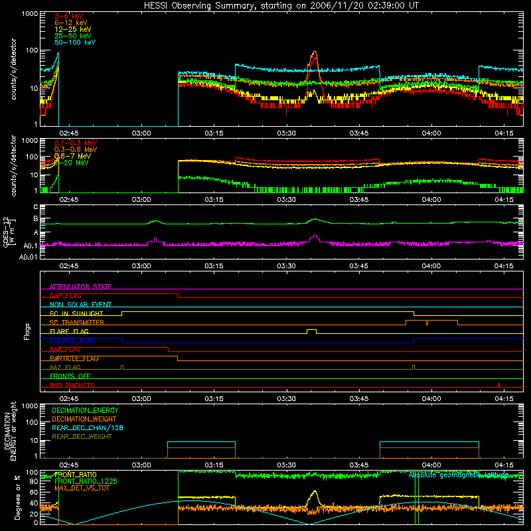Click the red BAD_PACKETS spike
This screenshot has height=531, width=531.
(499, 385)
